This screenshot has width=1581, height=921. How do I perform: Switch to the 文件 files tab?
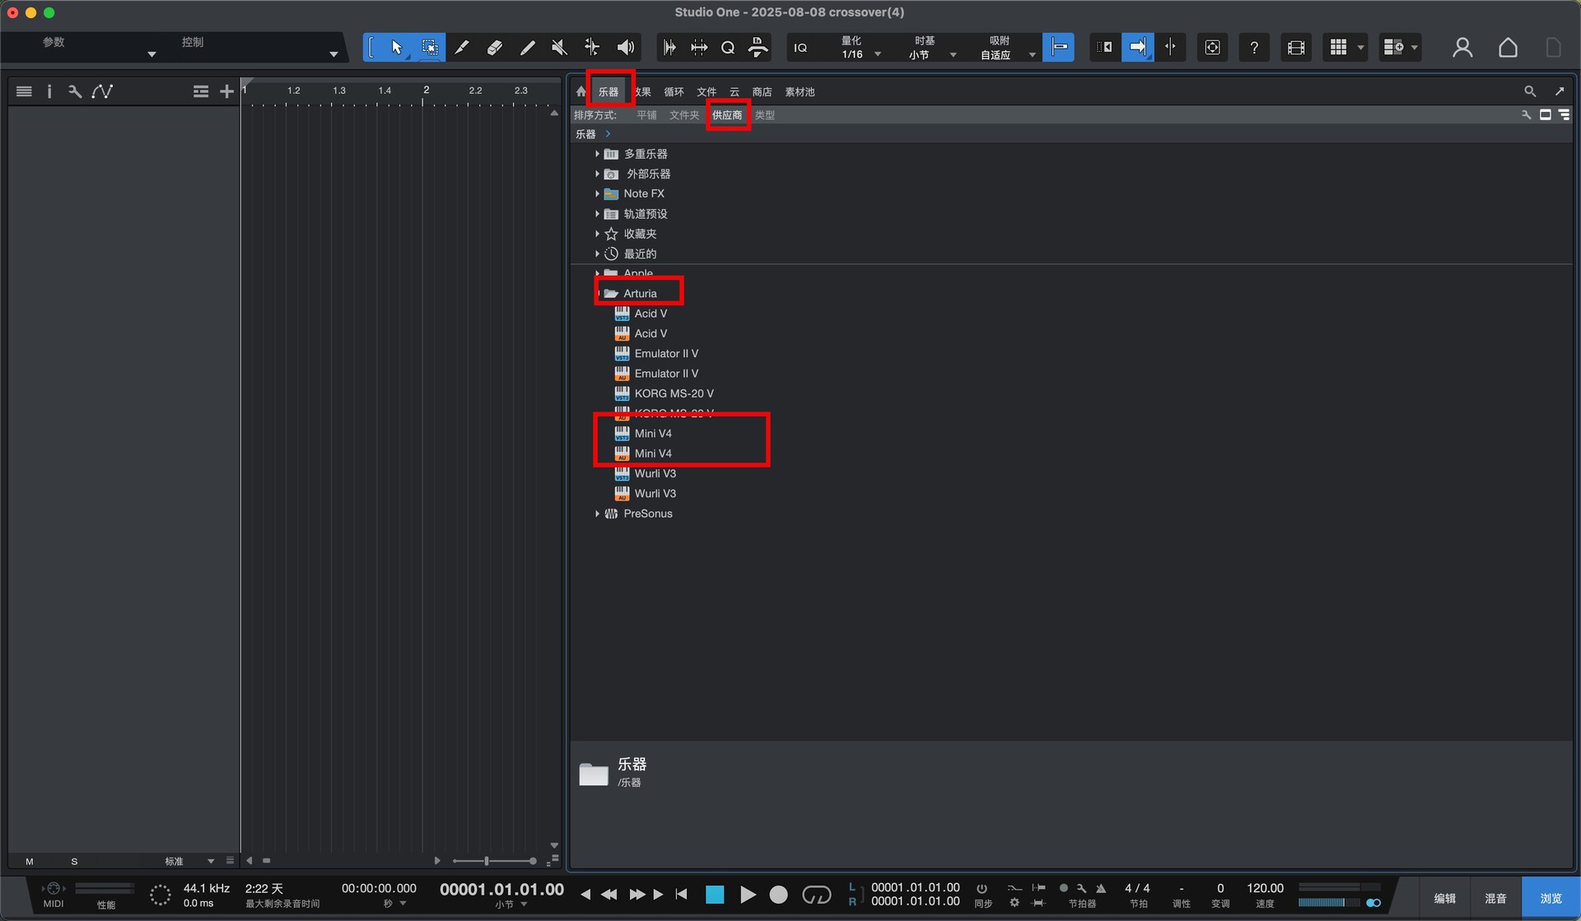pos(707,92)
